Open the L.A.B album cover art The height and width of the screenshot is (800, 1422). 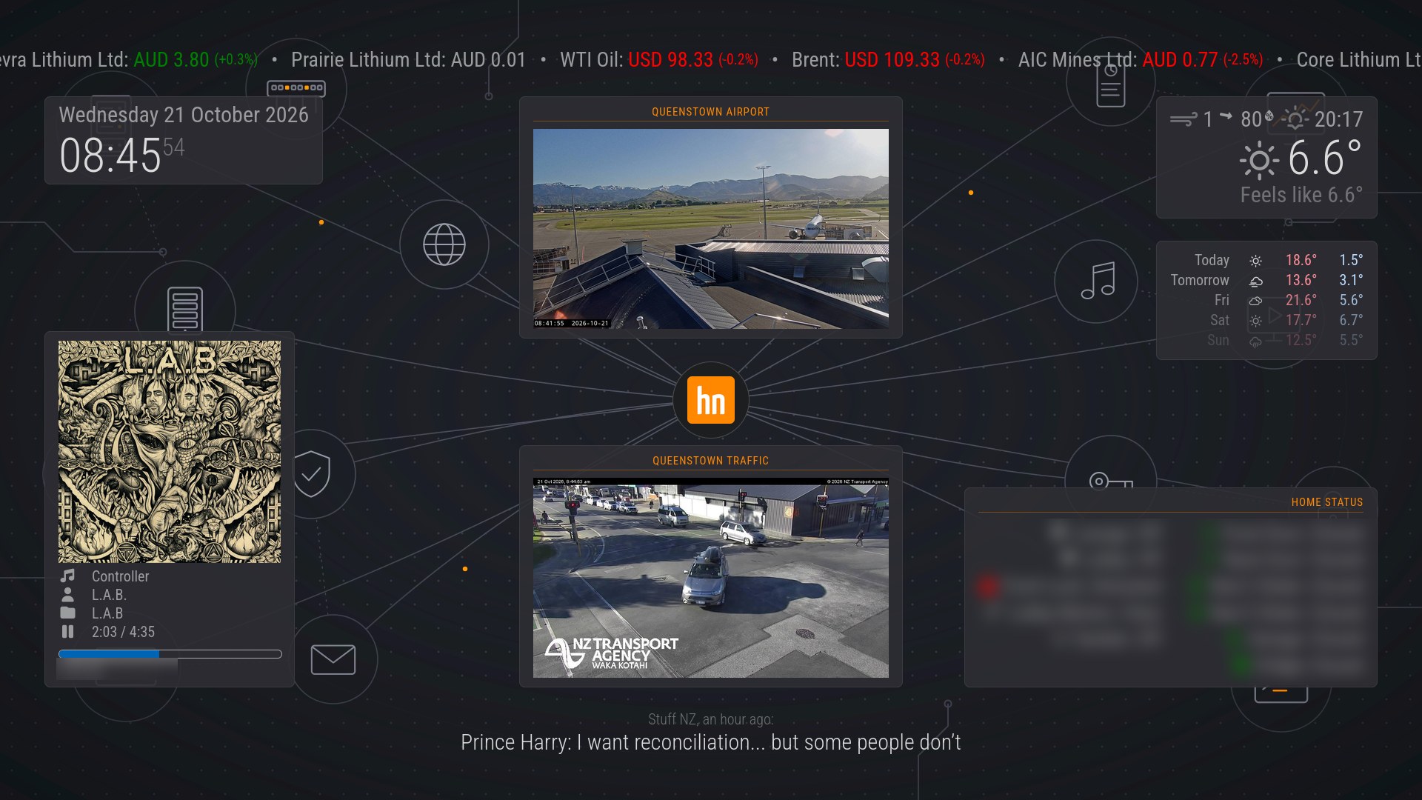pyautogui.click(x=170, y=452)
